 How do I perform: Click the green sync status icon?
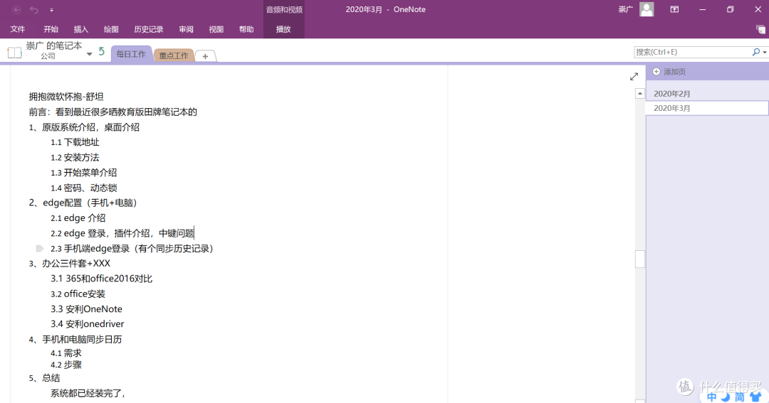tap(102, 51)
